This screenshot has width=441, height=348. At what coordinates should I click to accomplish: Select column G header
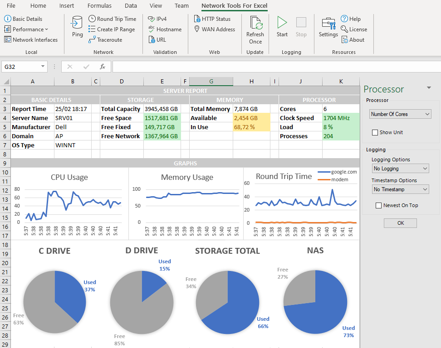(211, 82)
